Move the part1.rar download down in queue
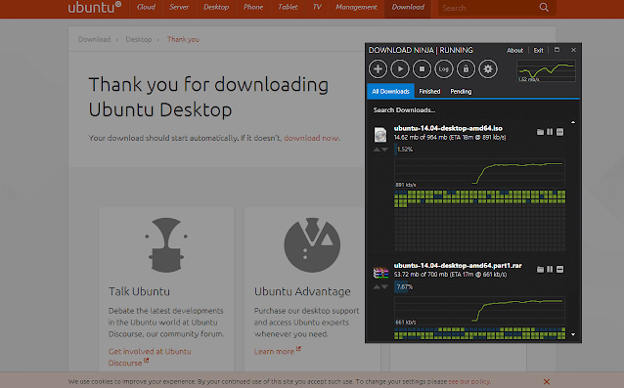The image size is (624, 388). pos(384,286)
